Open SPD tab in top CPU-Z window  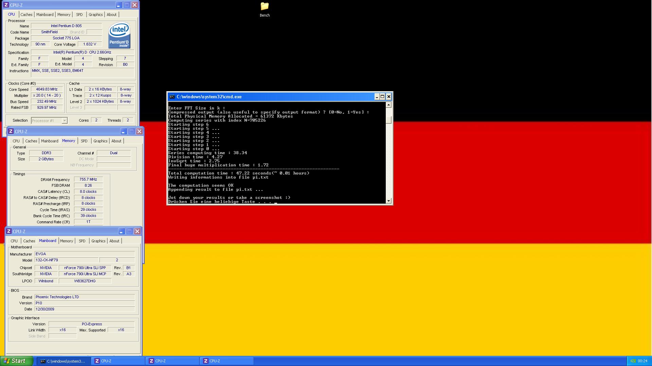click(x=79, y=15)
